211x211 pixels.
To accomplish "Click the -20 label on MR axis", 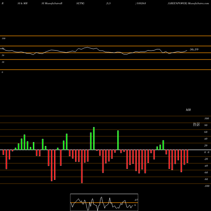I will coord(206,159).
